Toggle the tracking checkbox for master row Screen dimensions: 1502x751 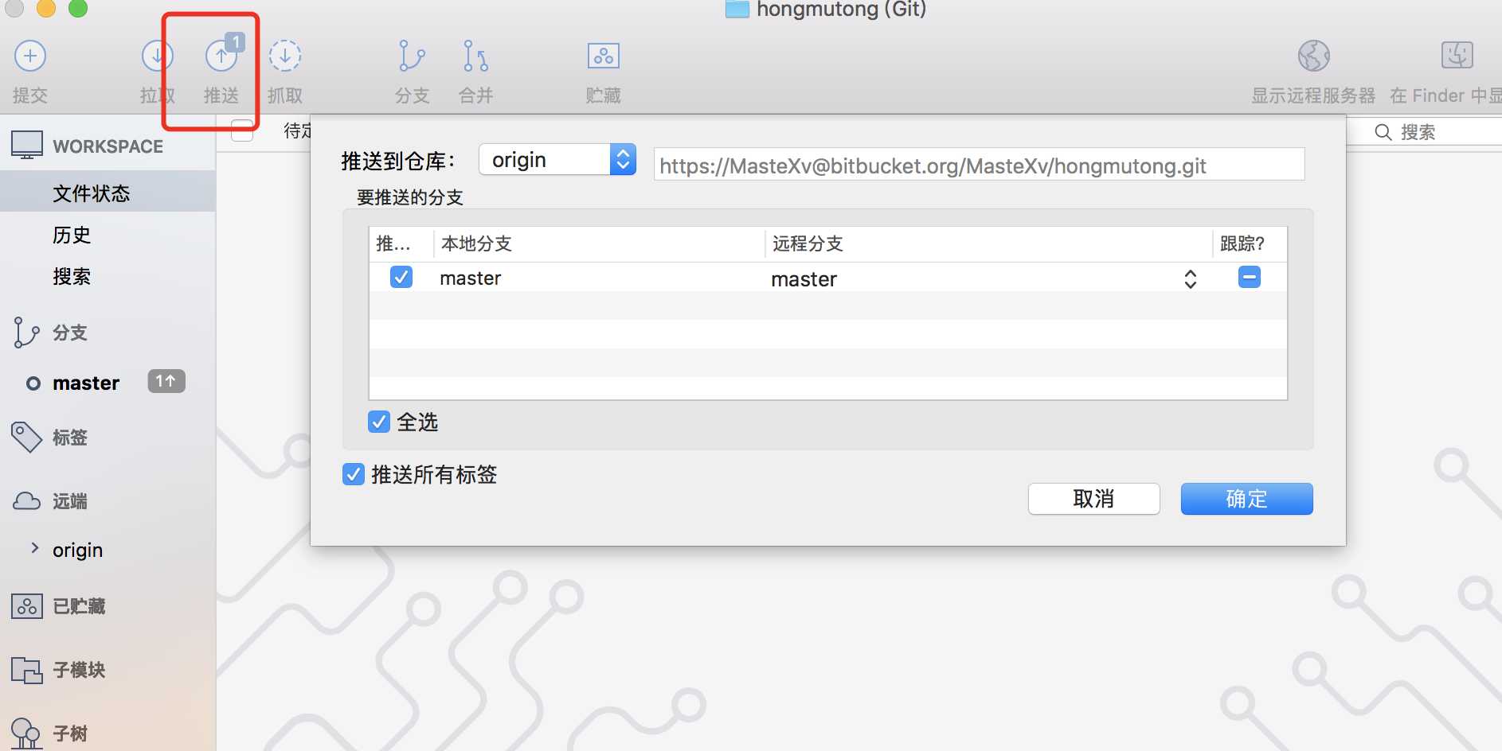(x=1250, y=277)
